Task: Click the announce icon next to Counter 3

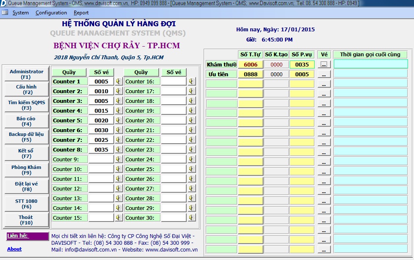Action: 117,101
